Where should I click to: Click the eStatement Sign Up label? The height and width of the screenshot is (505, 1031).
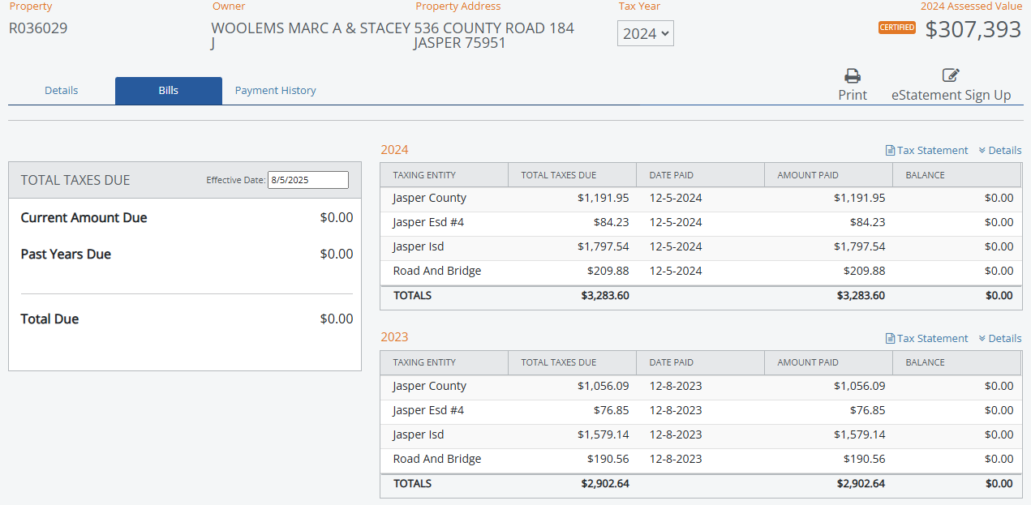[951, 95]
